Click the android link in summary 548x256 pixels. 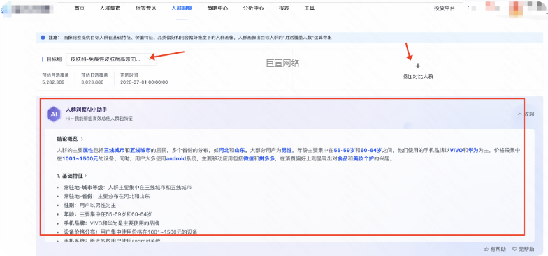click(176, 159)
